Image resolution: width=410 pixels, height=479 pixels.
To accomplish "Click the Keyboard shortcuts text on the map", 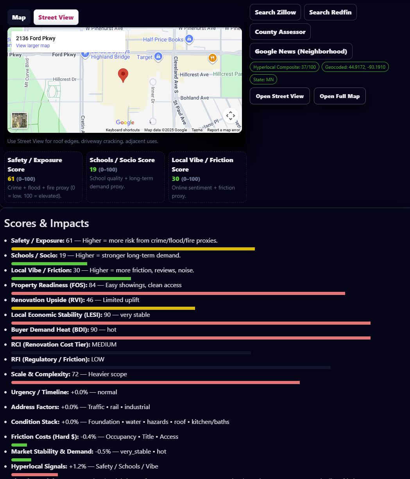I will click(x=122, y=130).
